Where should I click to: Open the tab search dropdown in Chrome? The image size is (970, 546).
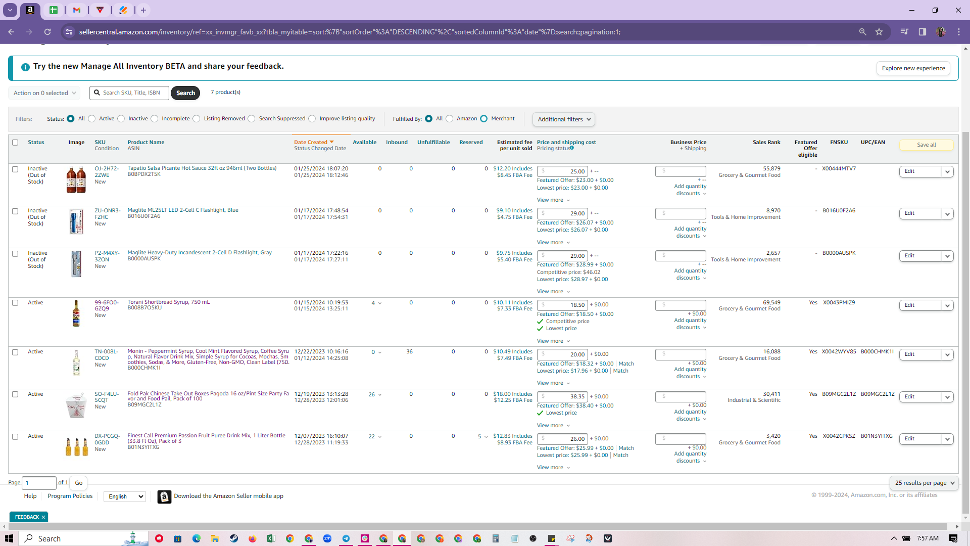tap(10, 10)
